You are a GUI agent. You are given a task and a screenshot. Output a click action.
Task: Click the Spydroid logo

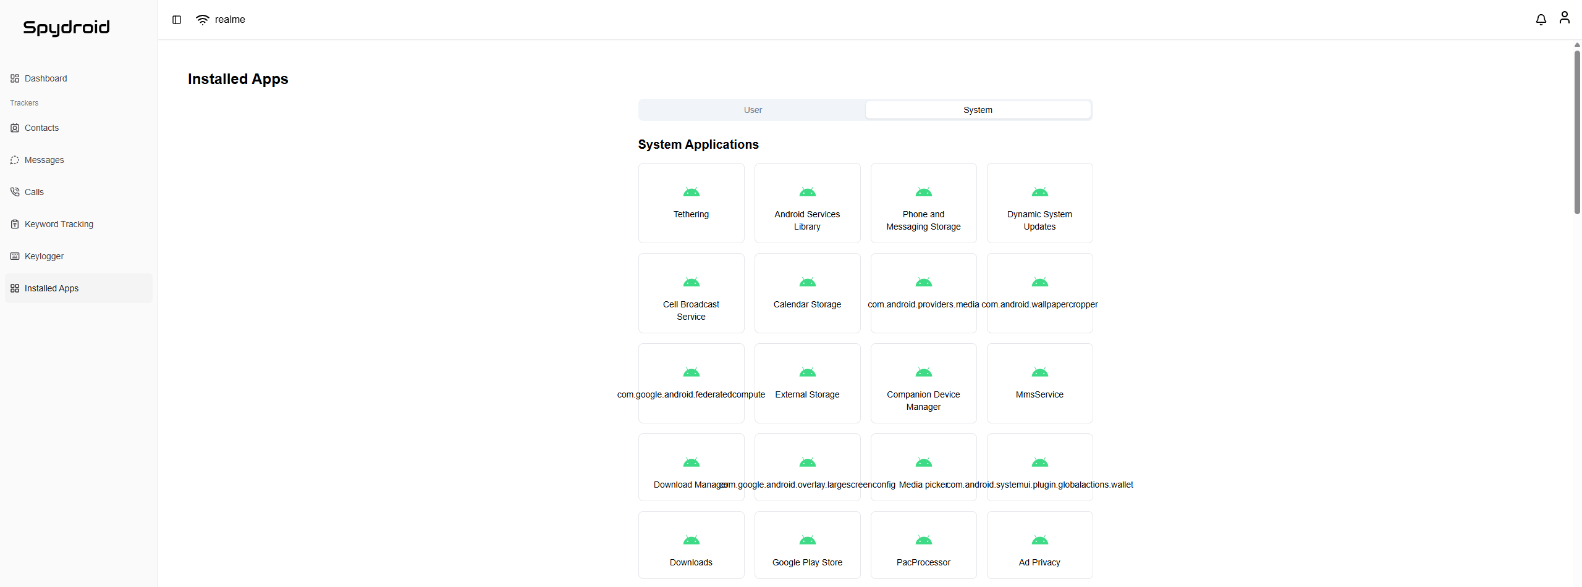pyautogui.click(x=66, y=28)
